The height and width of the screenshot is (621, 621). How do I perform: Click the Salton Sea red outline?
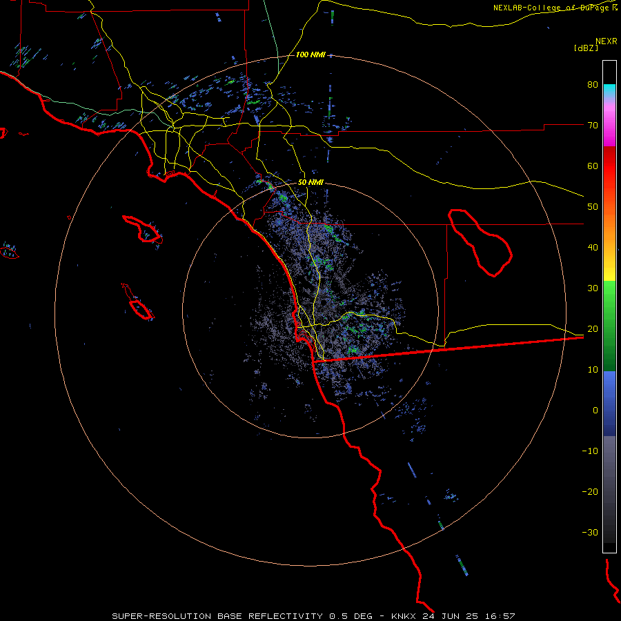click(480, 242)
